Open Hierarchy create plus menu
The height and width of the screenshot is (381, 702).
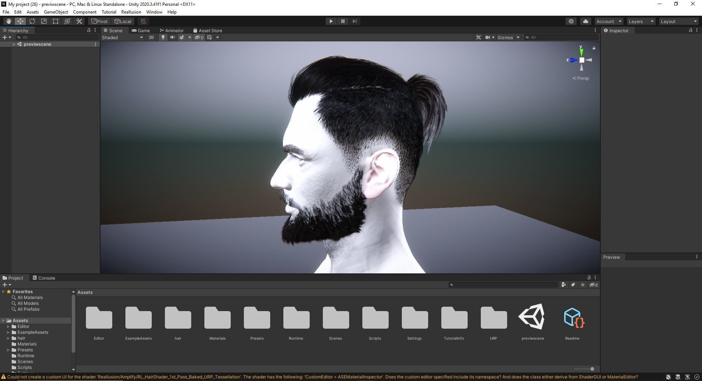coord(7,37)
